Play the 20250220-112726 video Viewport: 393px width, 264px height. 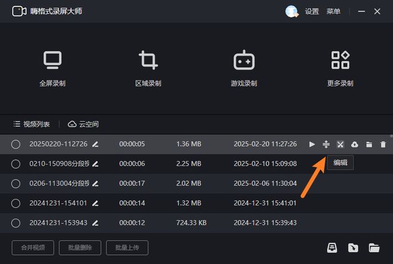[x=312, y=144]
